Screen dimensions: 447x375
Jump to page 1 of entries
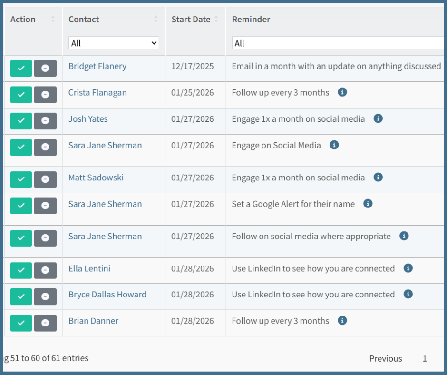[x=425, y=358]
